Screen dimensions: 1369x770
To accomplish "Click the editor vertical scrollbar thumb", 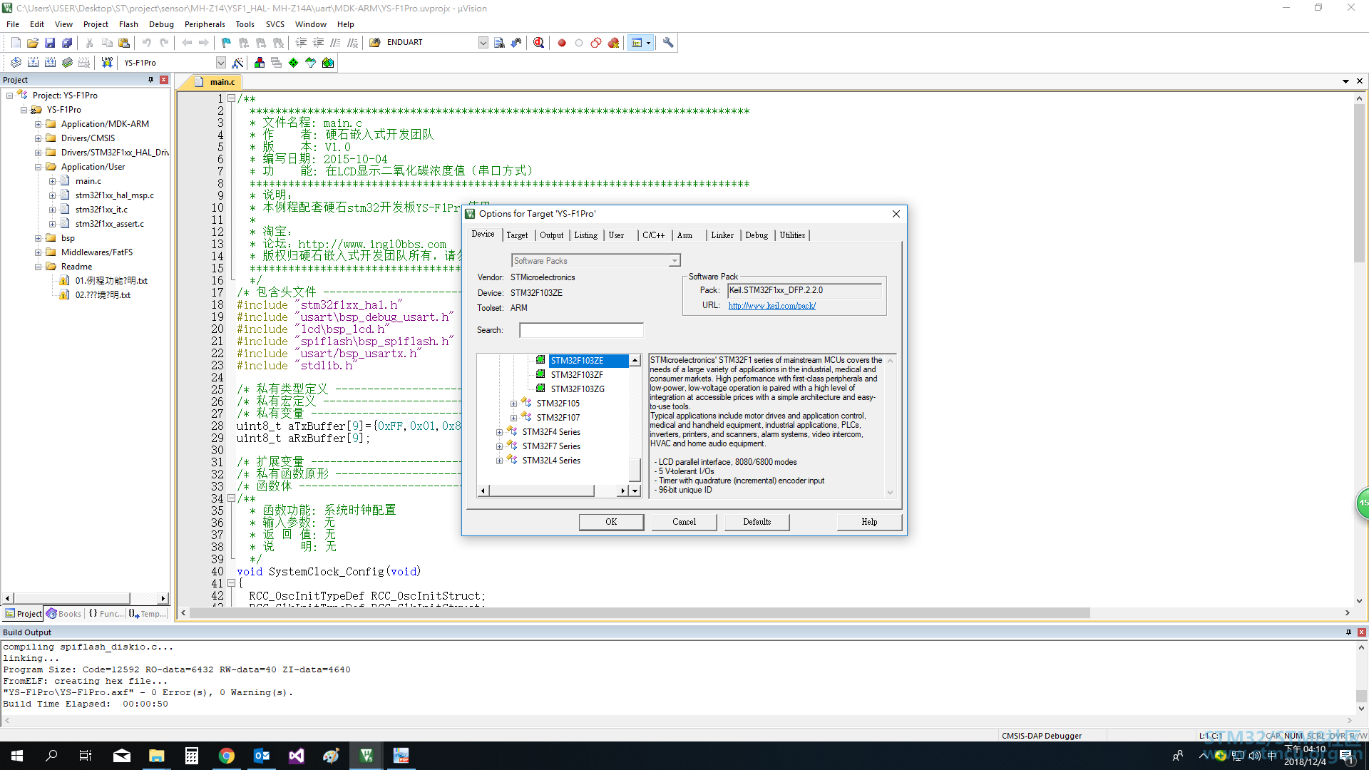I will click(x=1359, y=184).
